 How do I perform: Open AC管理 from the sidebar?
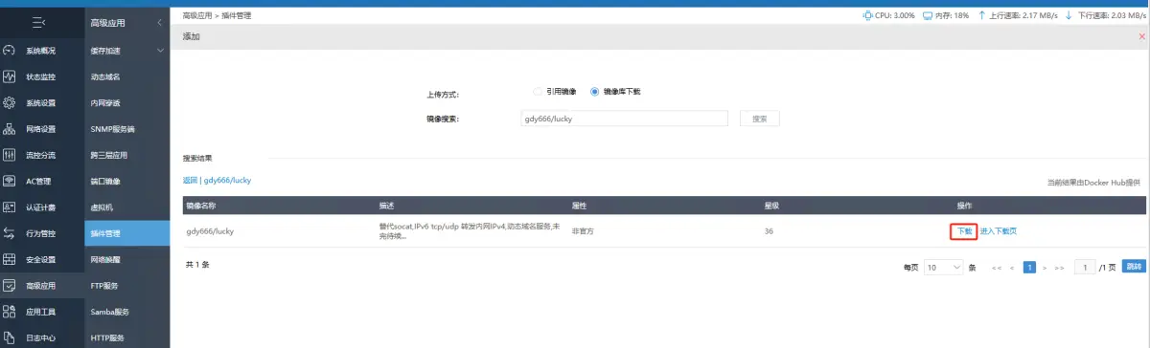pos(39,181)
